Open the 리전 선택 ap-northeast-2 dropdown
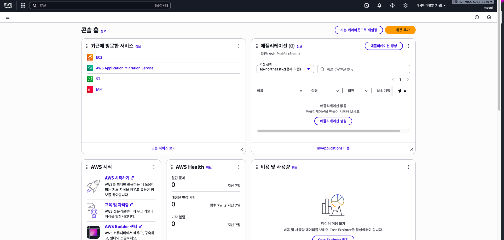Image resolution: width=504 pixels, height=240 pixels. point(285,69)
